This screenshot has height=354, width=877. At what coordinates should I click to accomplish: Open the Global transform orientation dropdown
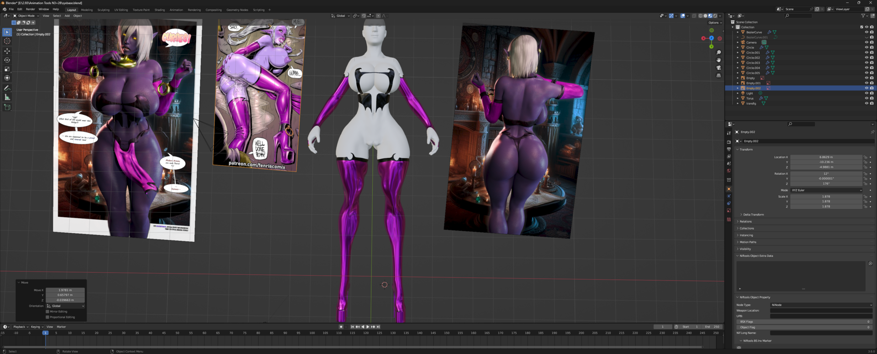341,16
